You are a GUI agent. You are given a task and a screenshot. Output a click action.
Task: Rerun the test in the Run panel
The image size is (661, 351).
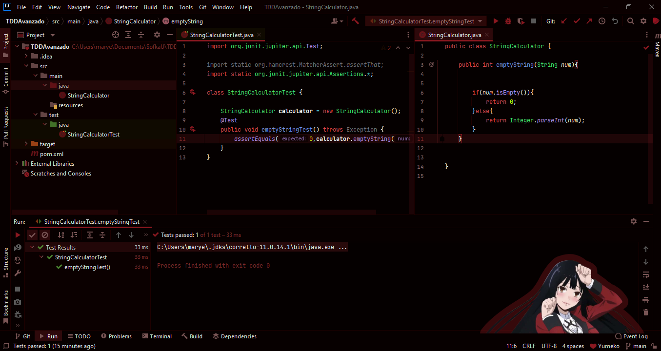(18, 234)
